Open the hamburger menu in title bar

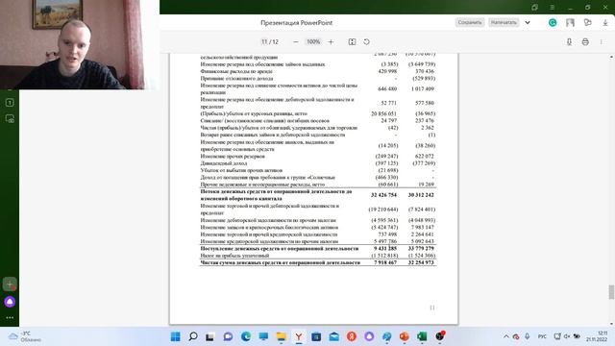click(553, 7)
